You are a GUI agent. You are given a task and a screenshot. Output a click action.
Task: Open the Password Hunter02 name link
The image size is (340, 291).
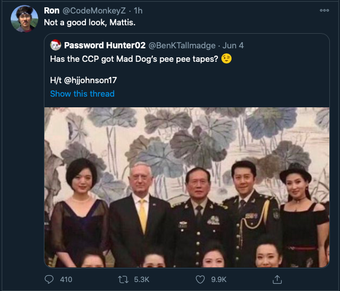tap(105, 45)
